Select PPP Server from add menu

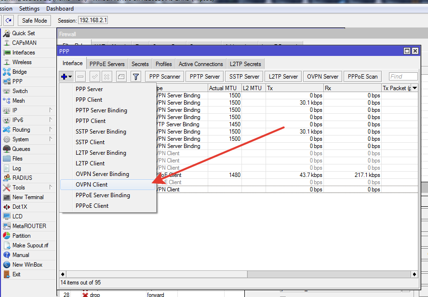108,89
